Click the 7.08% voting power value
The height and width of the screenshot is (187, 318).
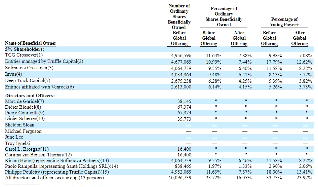[306, 55]
